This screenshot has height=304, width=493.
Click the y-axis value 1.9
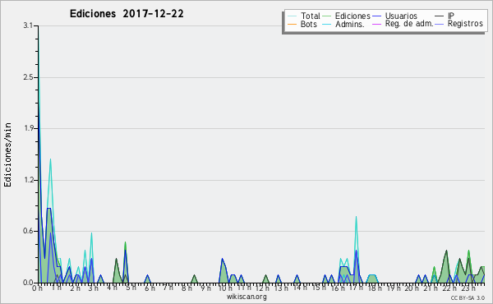coord(28,128)
